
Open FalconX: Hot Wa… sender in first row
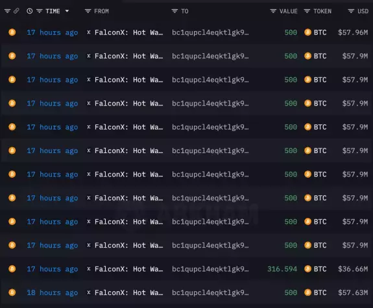pyautogui.click(x=128, y=32)
